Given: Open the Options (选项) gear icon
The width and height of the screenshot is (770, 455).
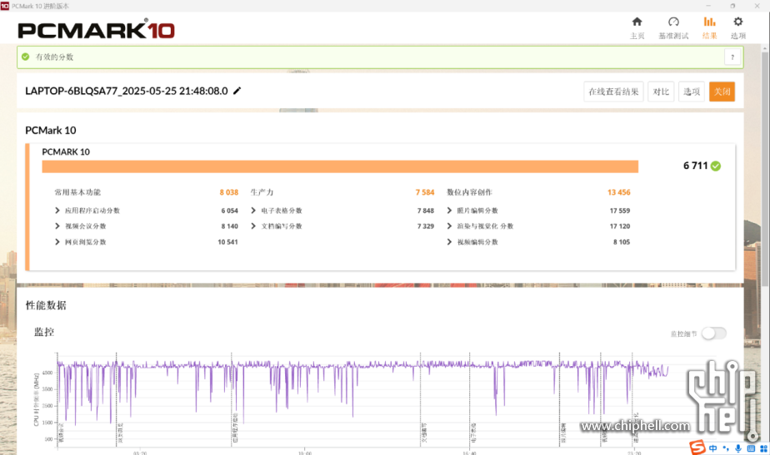Looking at the screenshot, I should [738, 22].
